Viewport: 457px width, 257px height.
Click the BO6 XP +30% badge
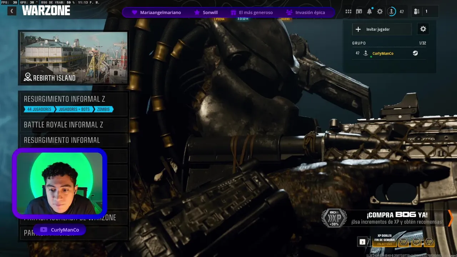(x=334, y=218)
